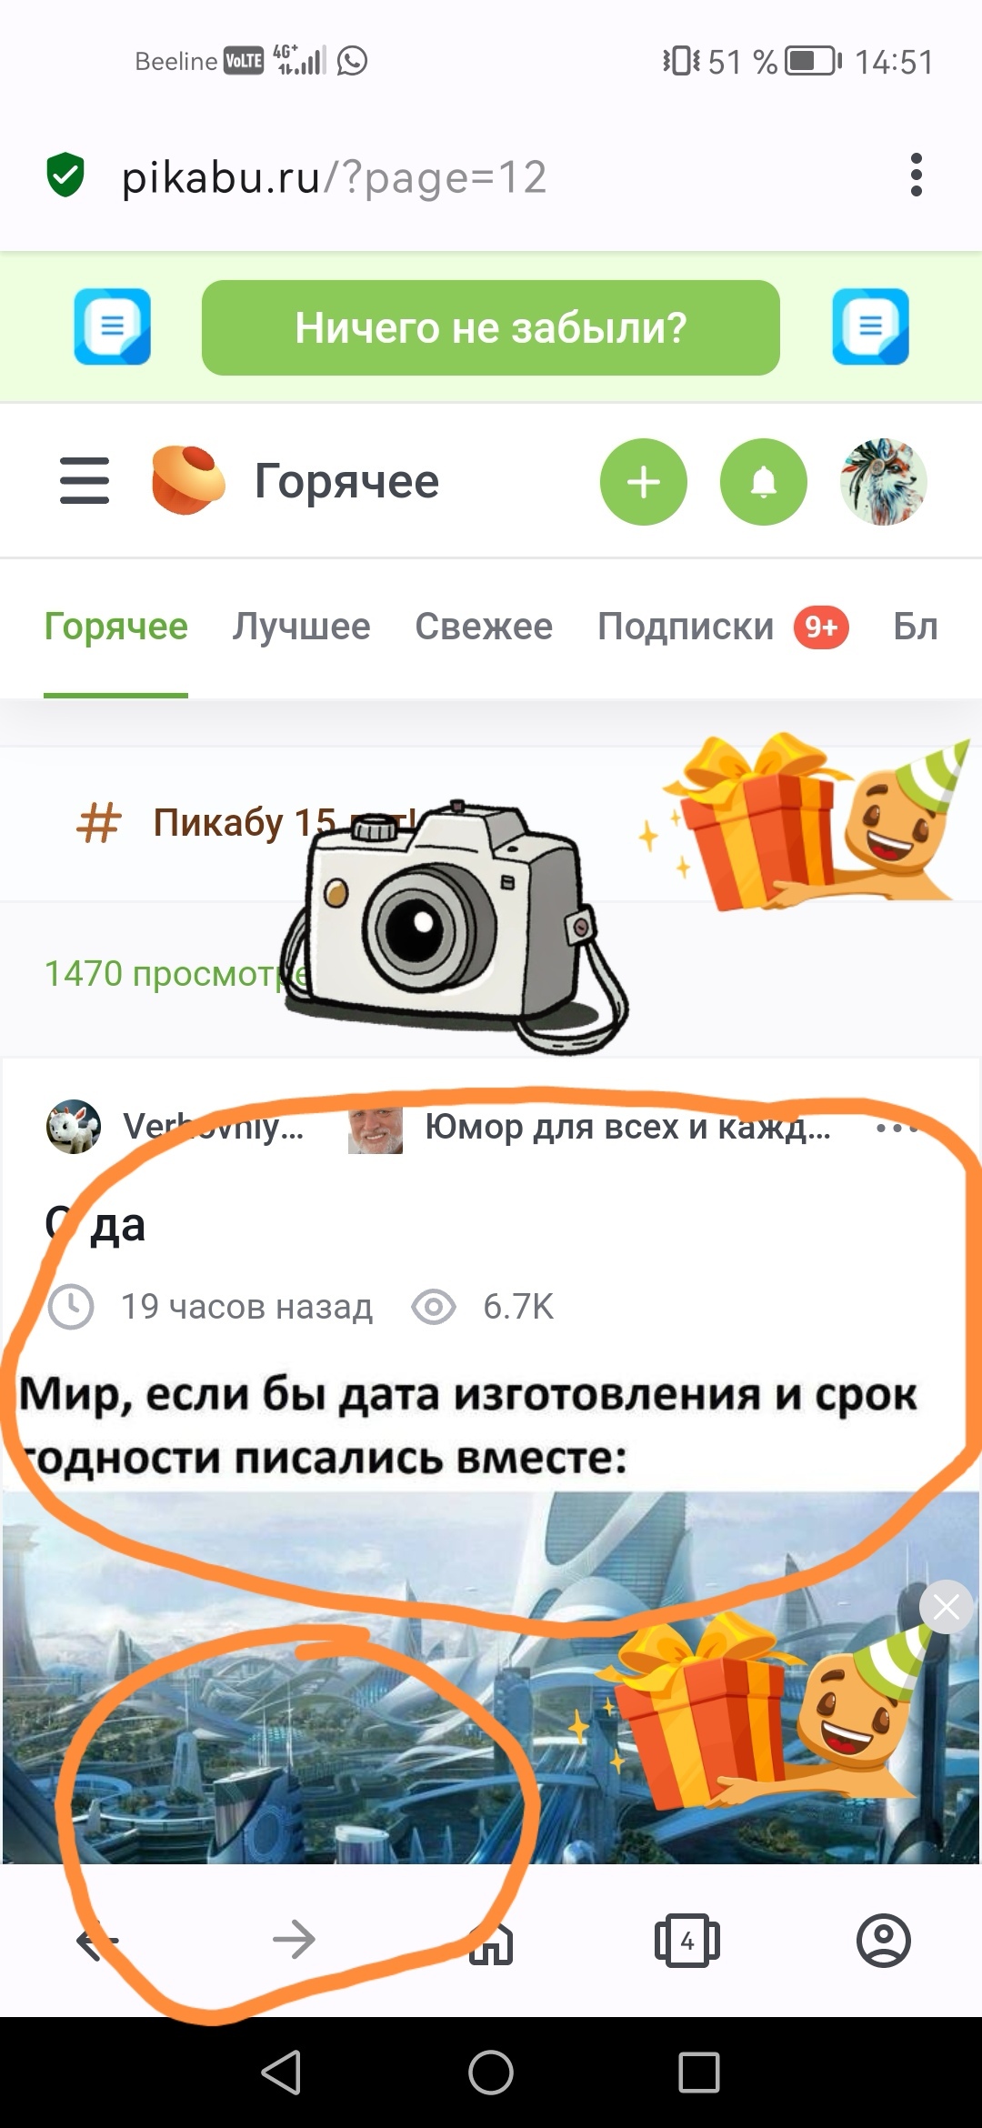Screen dimensions: 982x2128
Task: Go forward with the browser forward arrow
Action: (294, 1940)
